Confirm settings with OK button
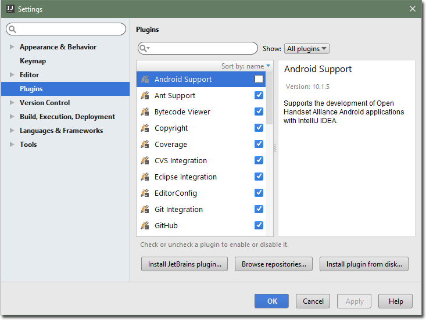Image resolution: width=426 pixels, height=320 pixels. coord(271,301)
